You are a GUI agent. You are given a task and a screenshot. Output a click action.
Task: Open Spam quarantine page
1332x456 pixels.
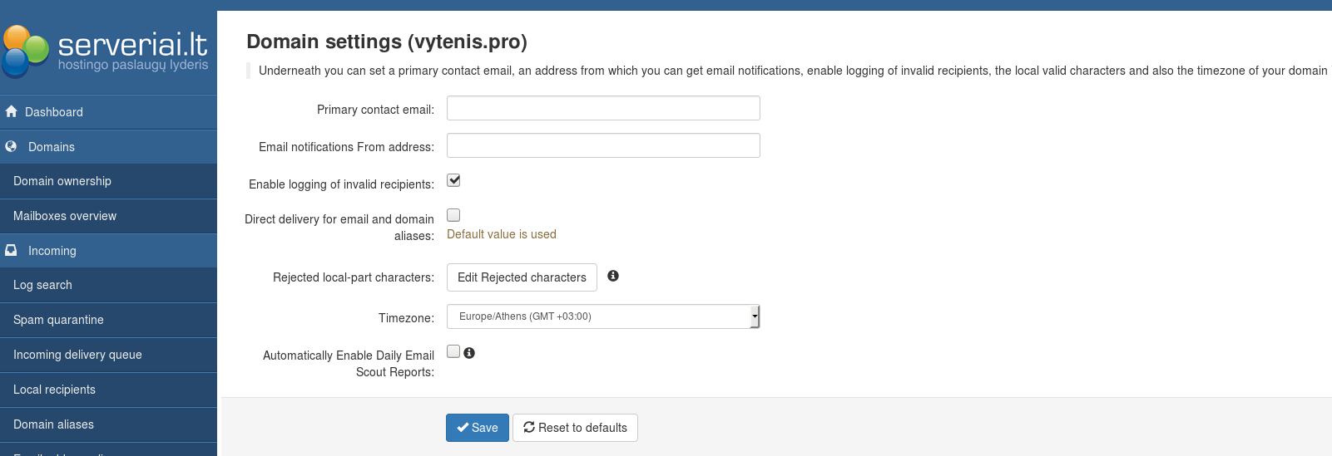pos(58,320)
